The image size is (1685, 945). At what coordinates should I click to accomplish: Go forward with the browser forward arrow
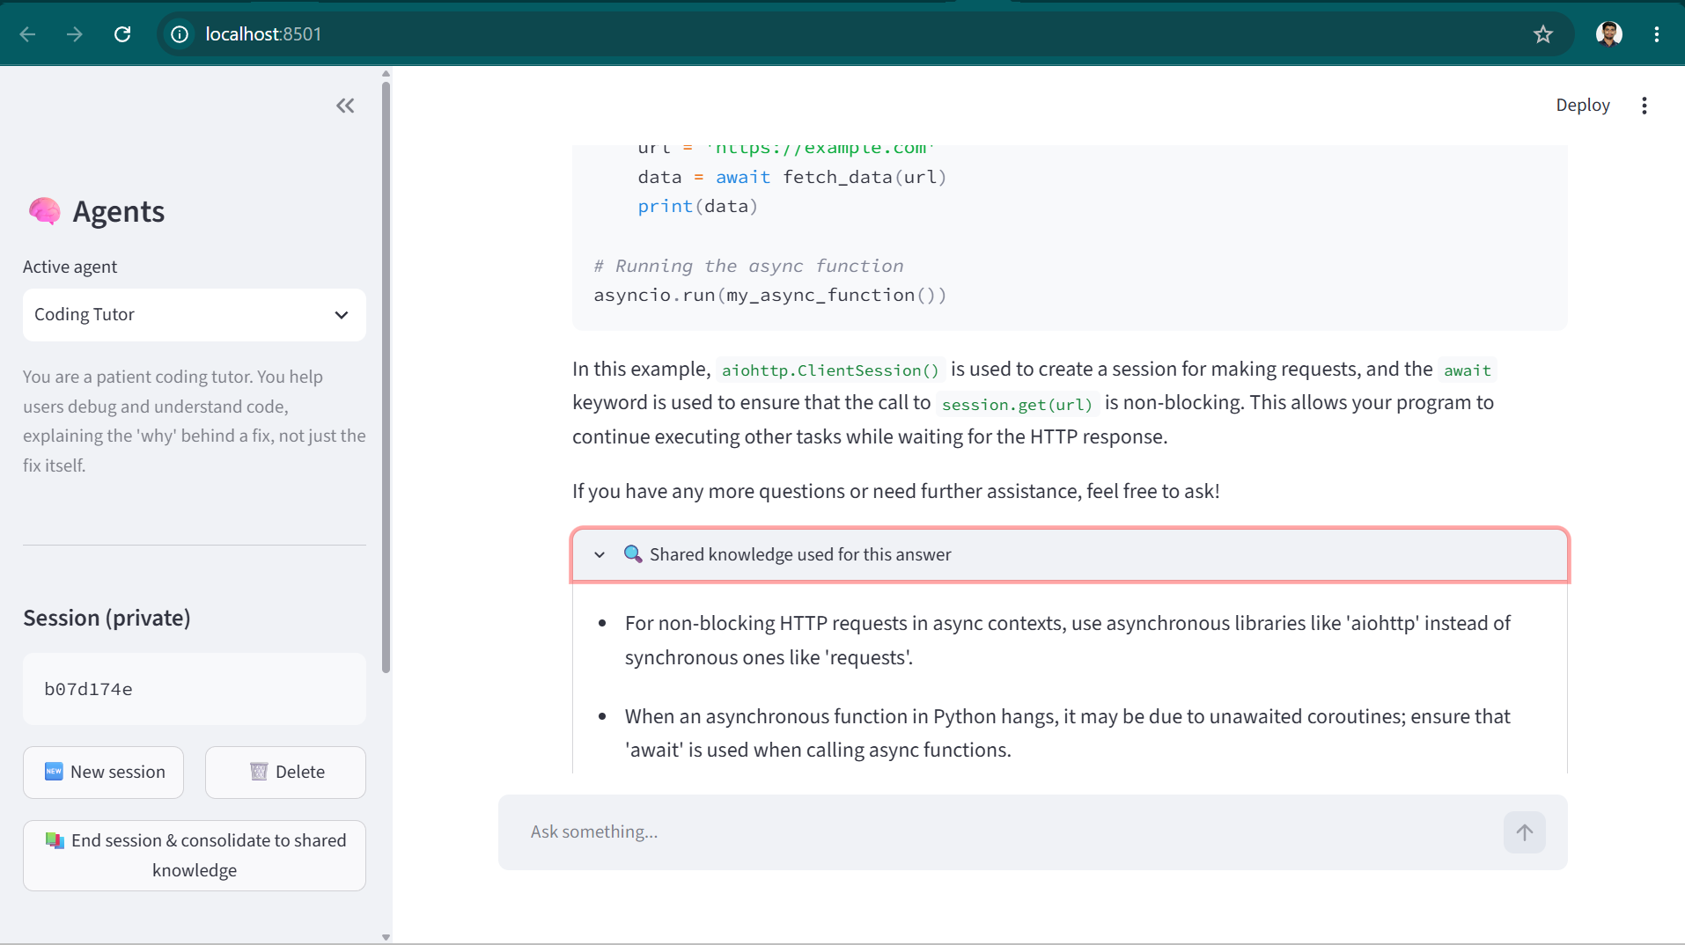pyautogui.click(x=75, y=34)
